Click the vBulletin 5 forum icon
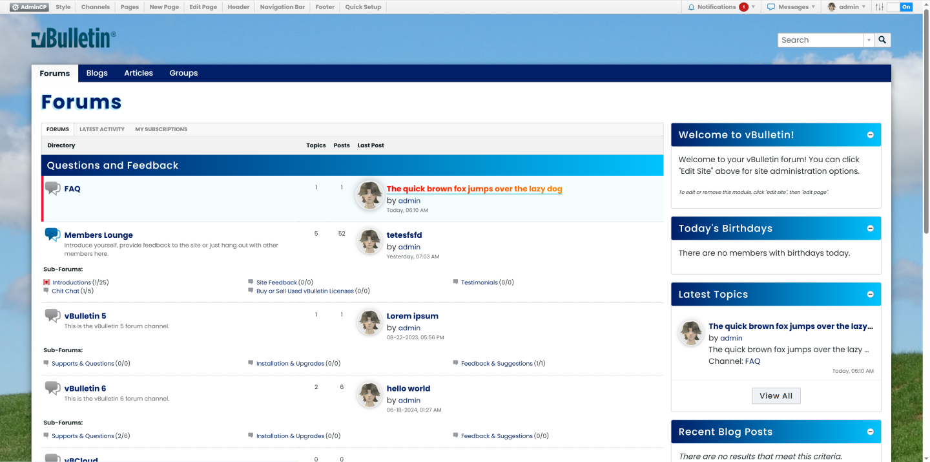The height and width of the screenshot is (462, 930). 53,316
